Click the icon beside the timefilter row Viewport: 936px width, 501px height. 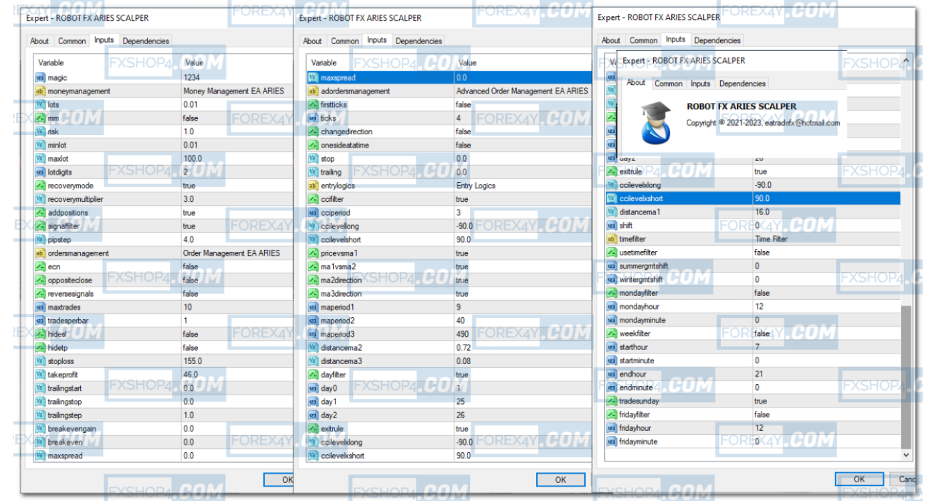coord(611,239)
